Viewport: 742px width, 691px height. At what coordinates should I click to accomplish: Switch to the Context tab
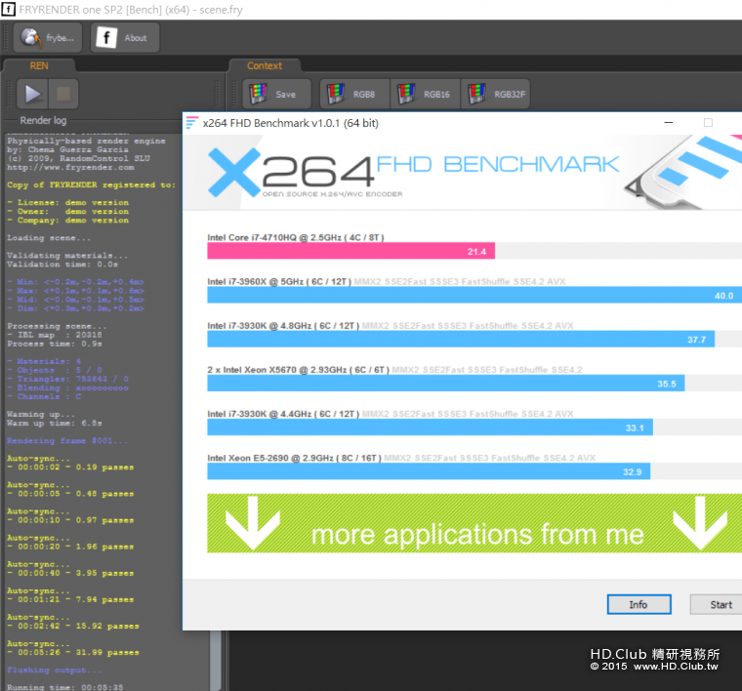click(x=265, y=66)
